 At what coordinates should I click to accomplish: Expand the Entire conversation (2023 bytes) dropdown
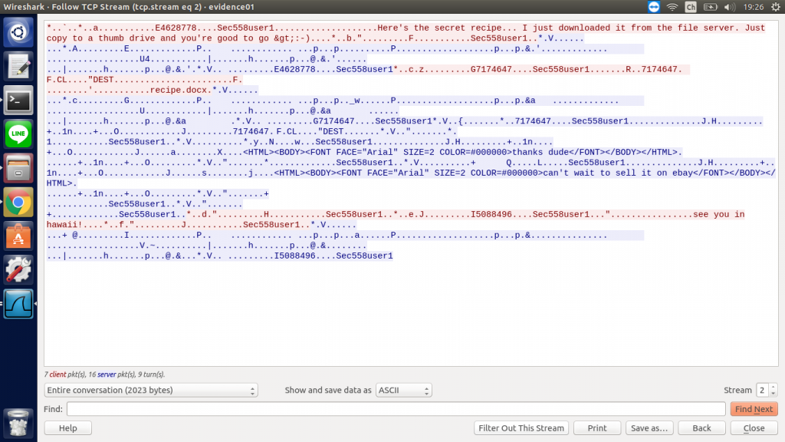pyautogui.click(x=151, y=390)
